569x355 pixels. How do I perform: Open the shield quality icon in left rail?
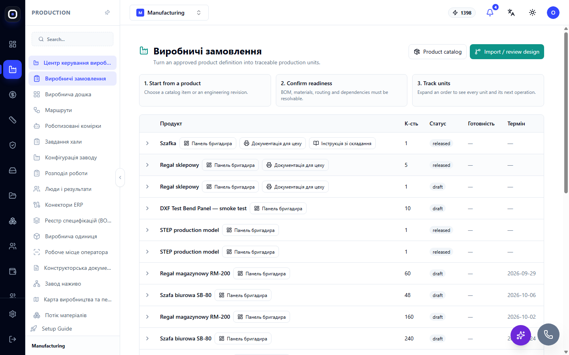(13, 145)
